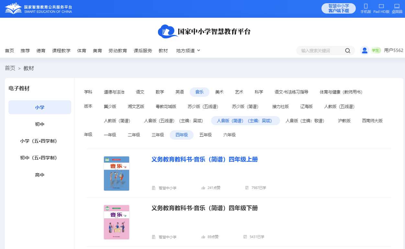The height and width of the screenshot is (249, 405).
Task: Open the Pad HD version icon
Action: (381, 6)
